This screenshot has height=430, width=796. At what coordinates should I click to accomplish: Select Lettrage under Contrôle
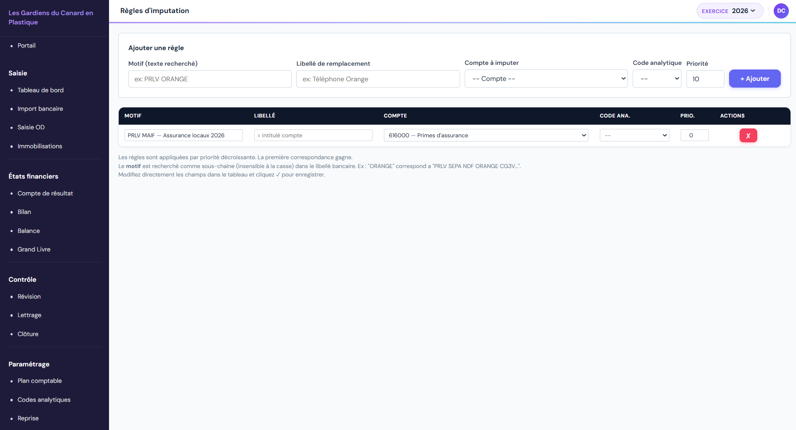pyautogui.click(x=29, y=315)
